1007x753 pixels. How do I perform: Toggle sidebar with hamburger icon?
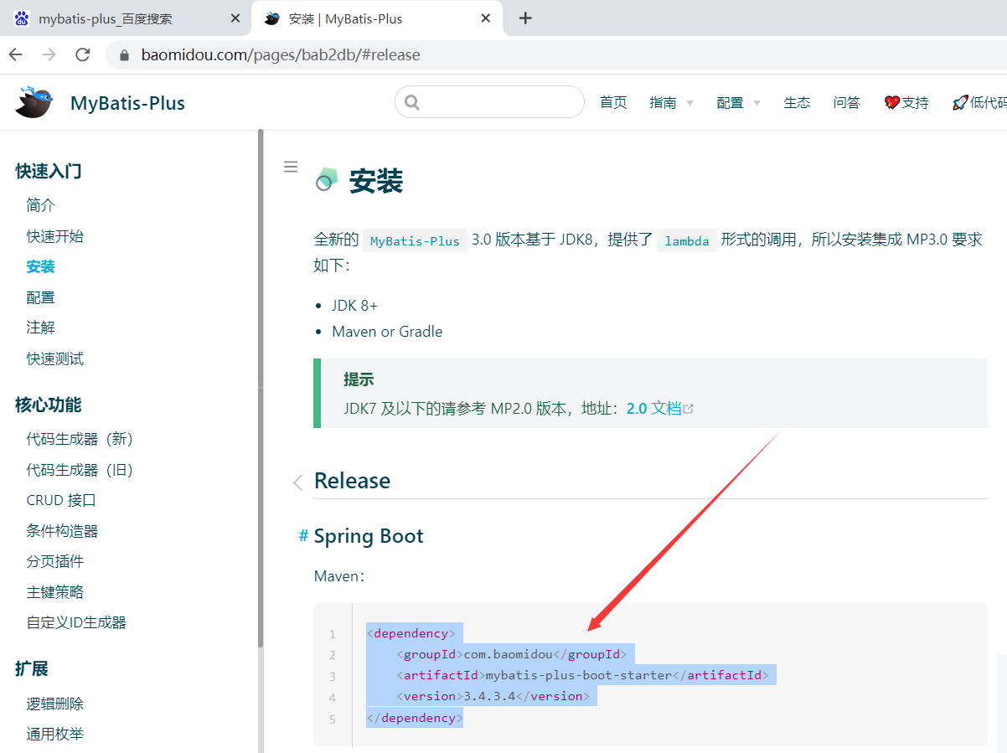291,167
